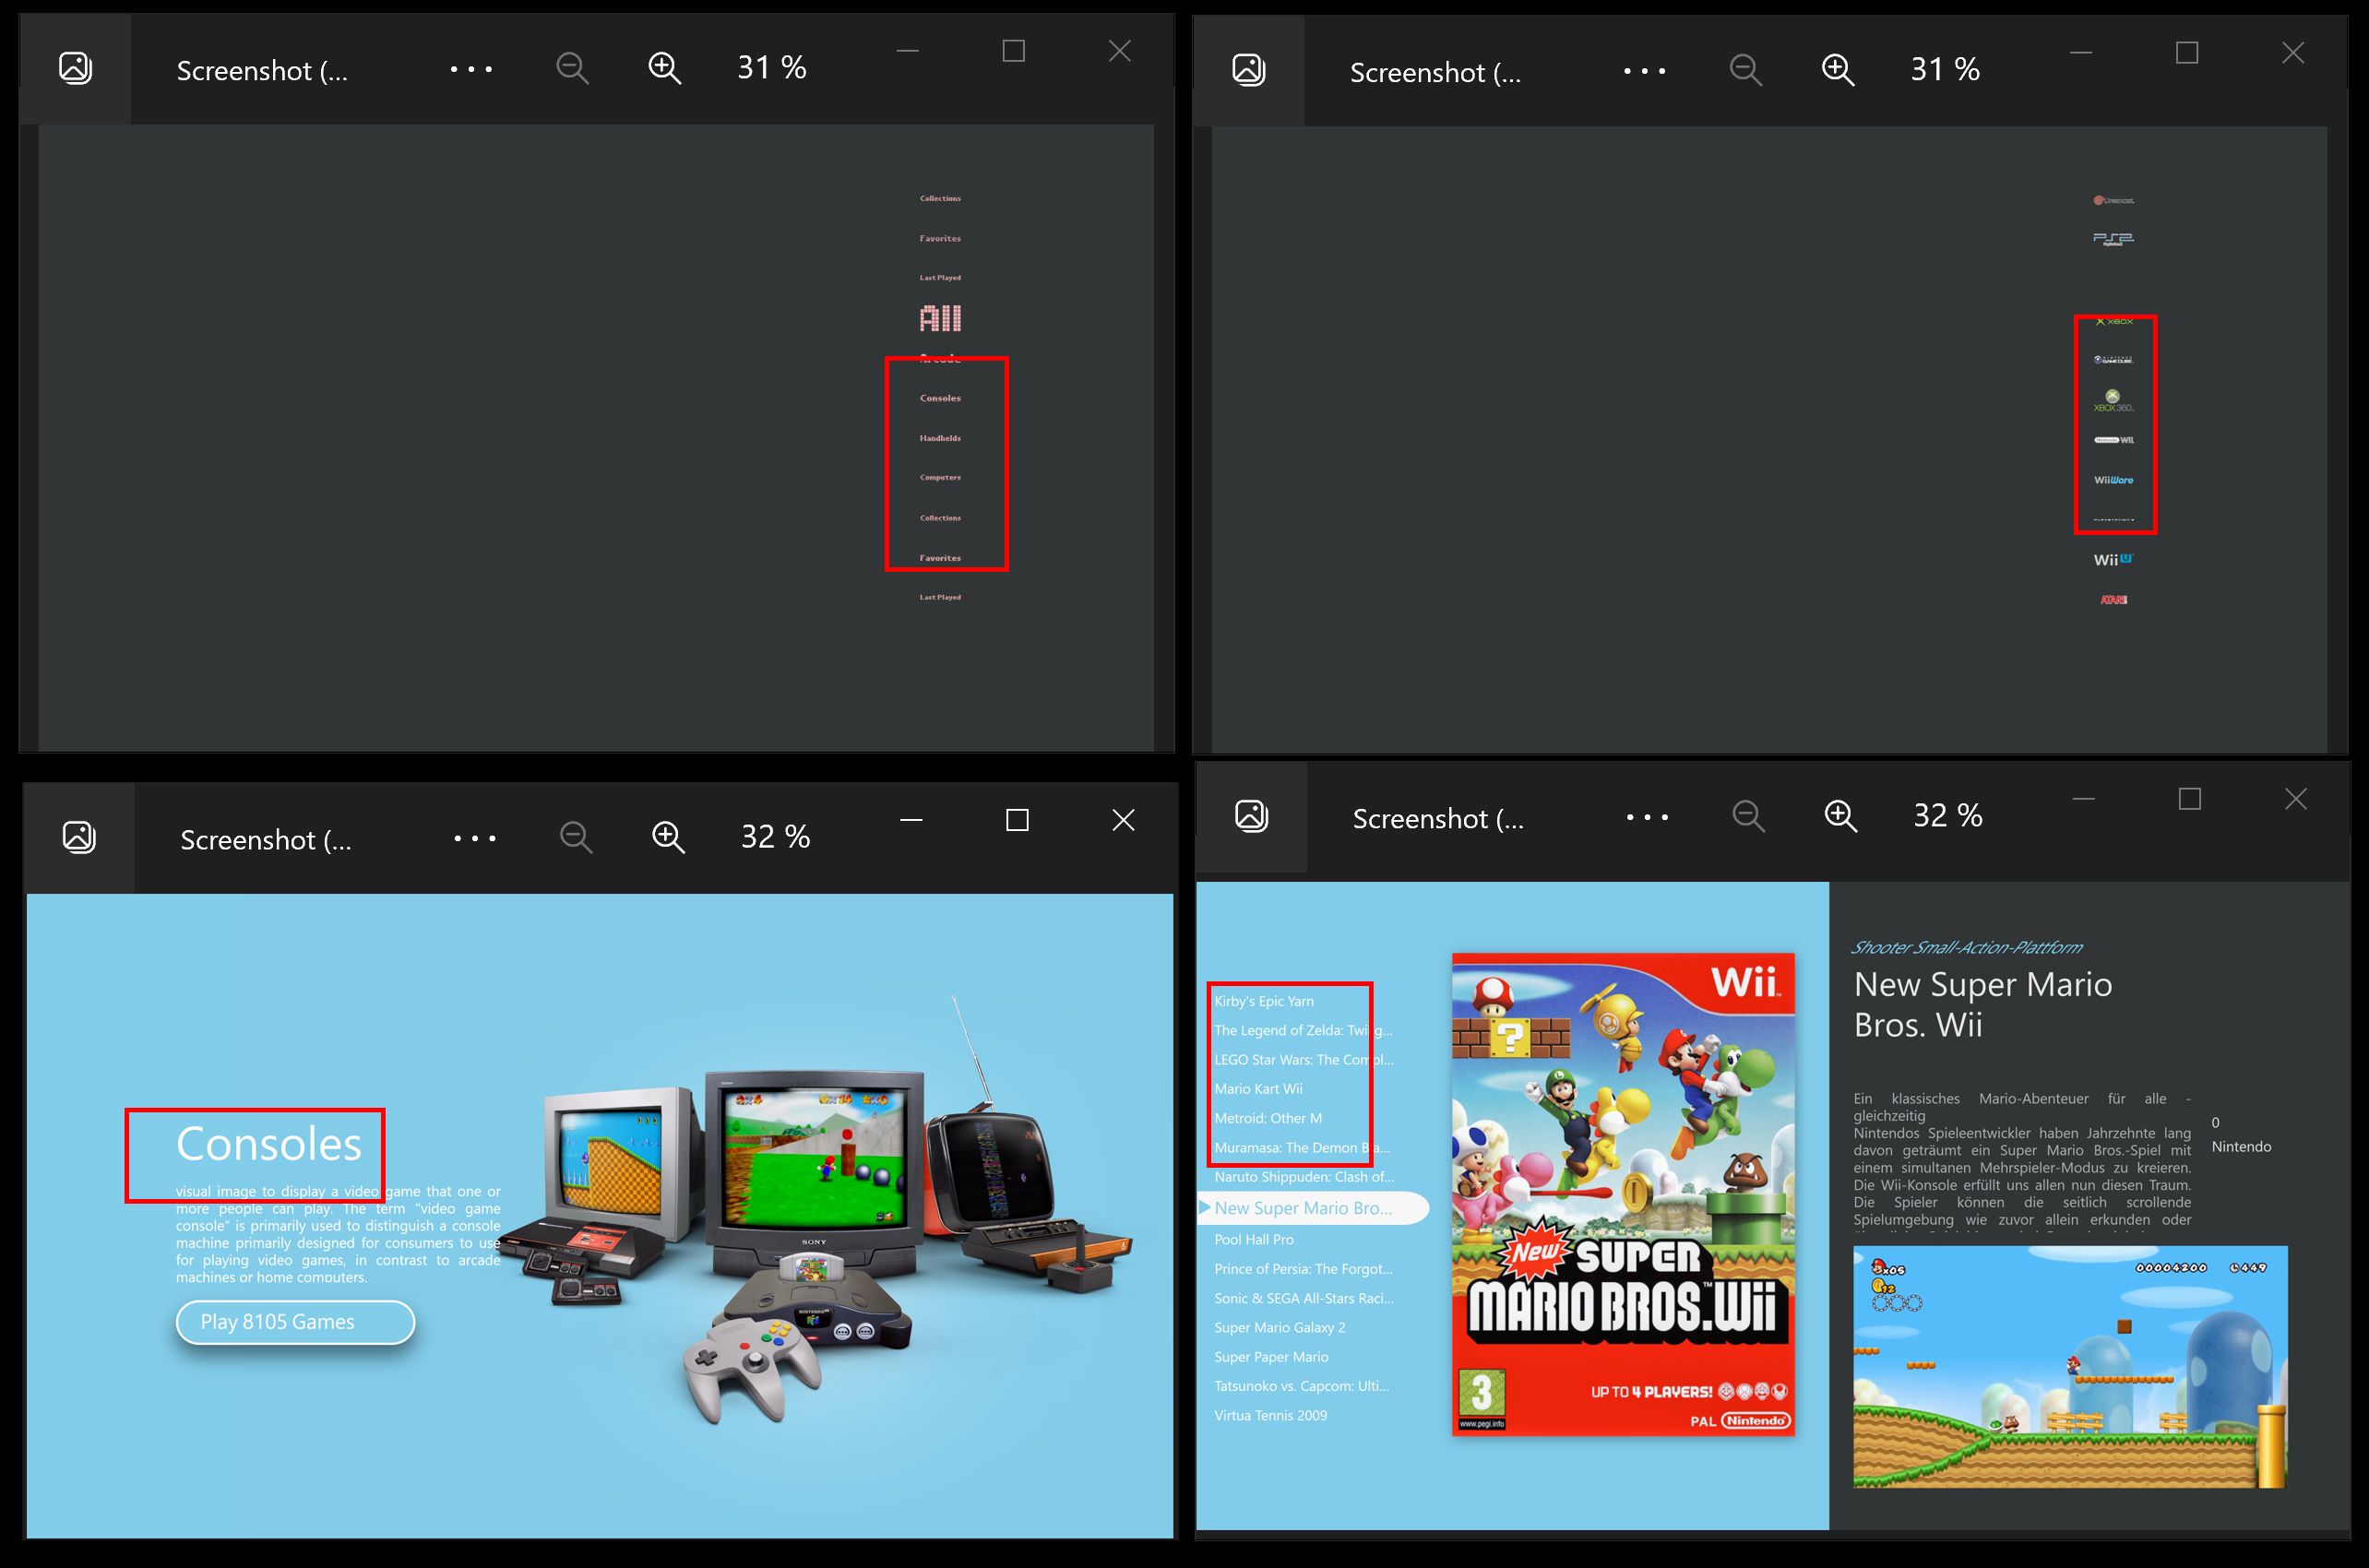
Task: Click the Nintendo publisher label
Action: 2241,1147
